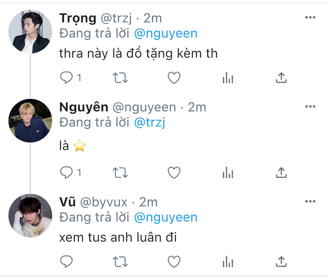Open Trọng's profile via display name

(78, 18)
